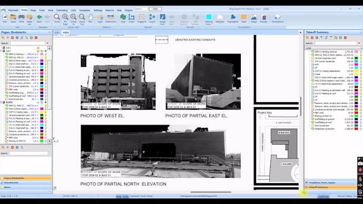Open the Estimating ribbon tab

pyautogui.click(x=62, y=10)
